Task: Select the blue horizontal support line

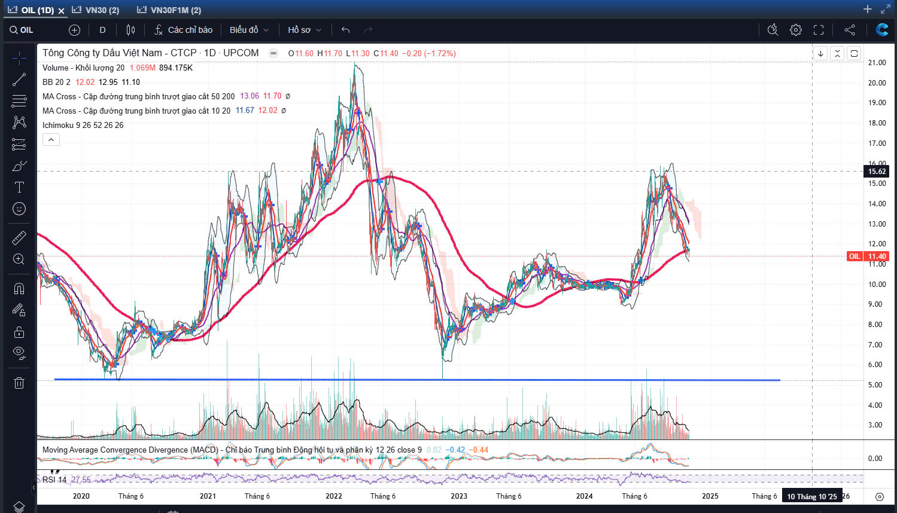Action: tap(416, 380)
